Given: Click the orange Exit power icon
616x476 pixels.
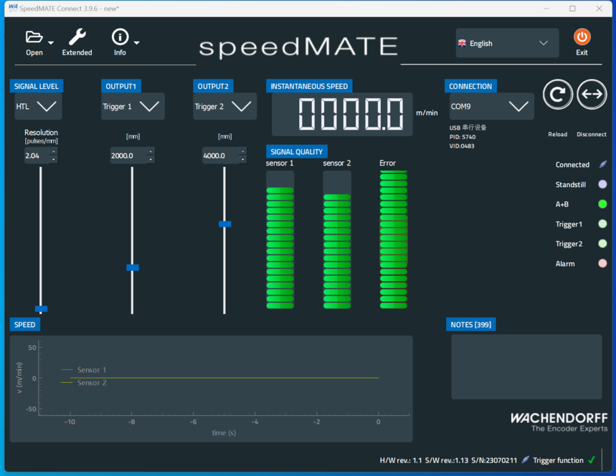Looking at the screenshot, I should pos(582,37).
